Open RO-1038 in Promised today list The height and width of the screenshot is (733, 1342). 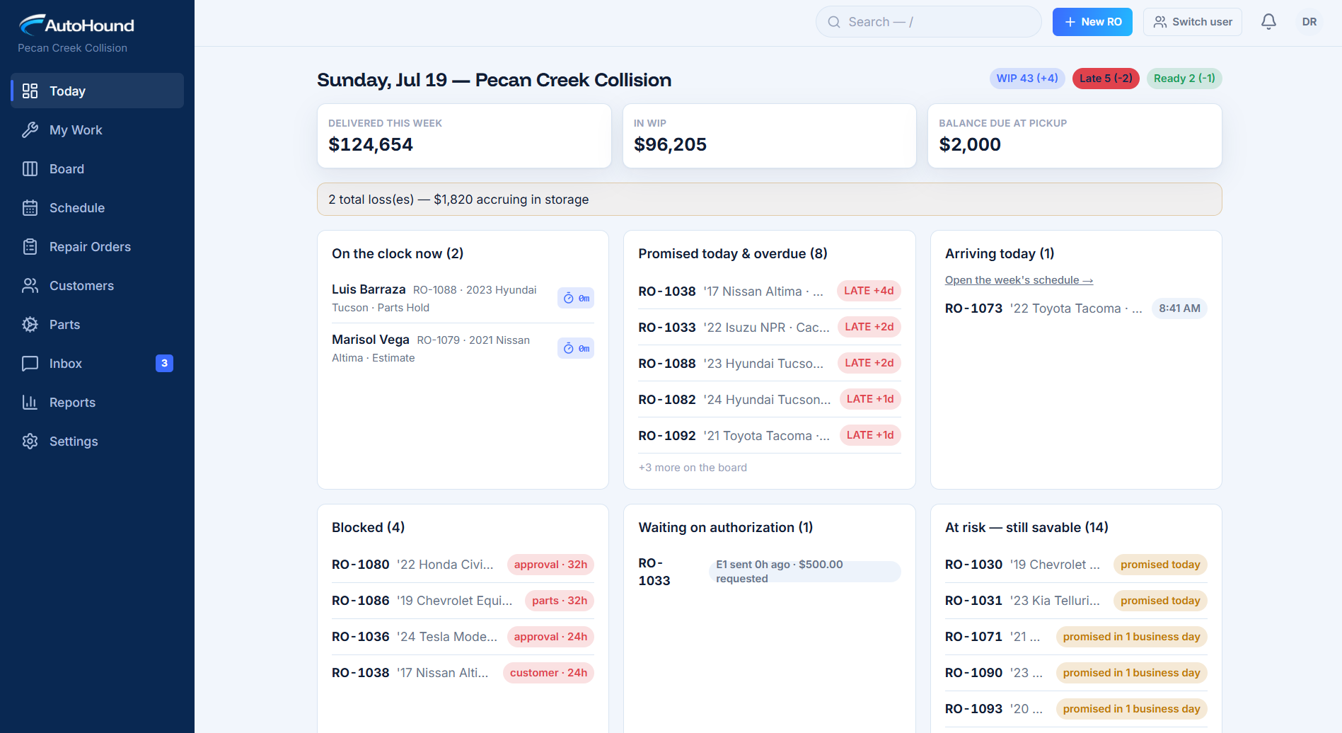[769, 291]
